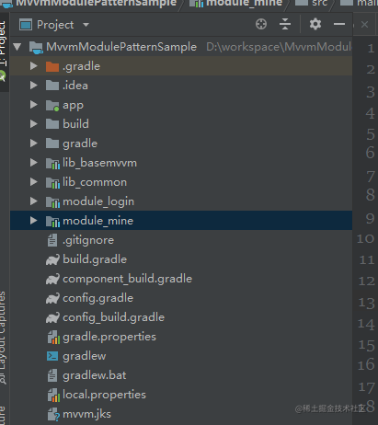Click the mvvm.jks unknown file icon
The height and width of the screenshot is (425, 378).
[x=53, y=414]
